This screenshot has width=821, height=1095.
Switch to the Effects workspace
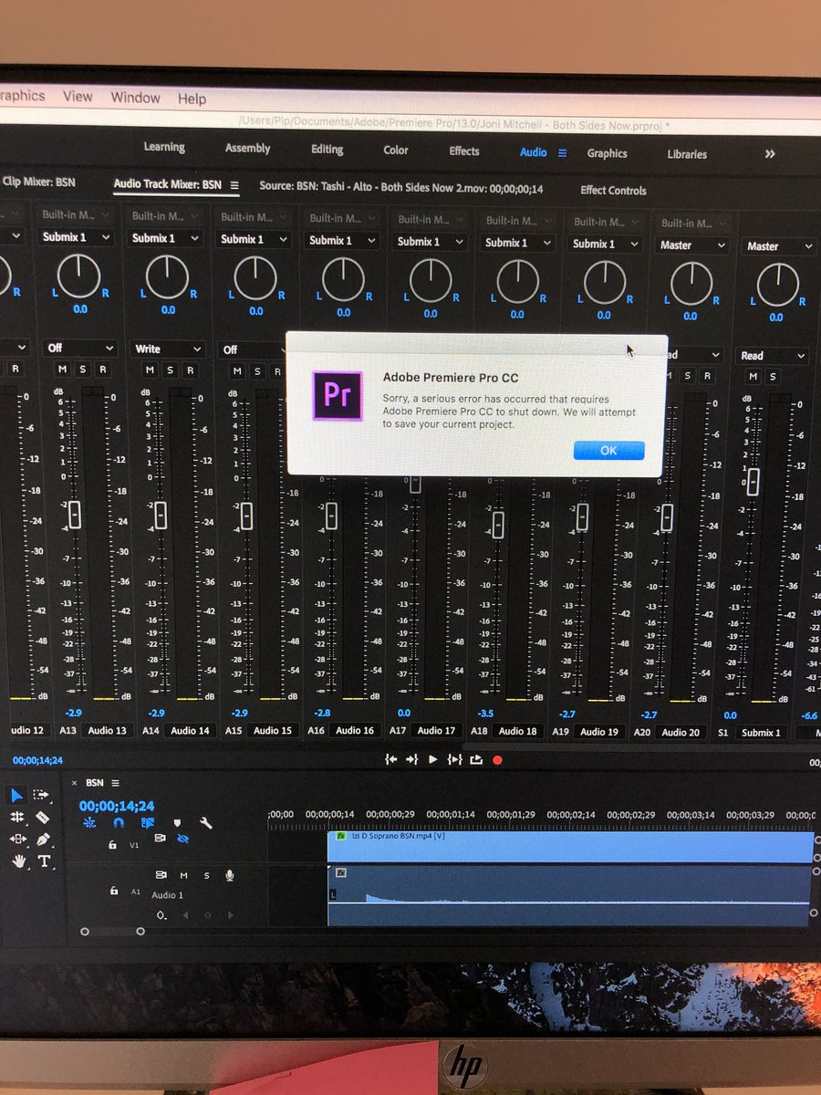coord(464,151)
